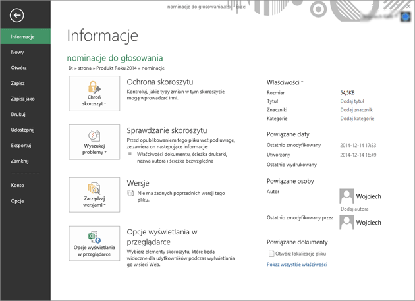
Task: Click Otwórz lokalizację pliku link
Action: tap(300, 254)
